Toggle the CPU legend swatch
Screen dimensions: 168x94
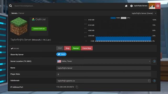click(x=123, y=18)
